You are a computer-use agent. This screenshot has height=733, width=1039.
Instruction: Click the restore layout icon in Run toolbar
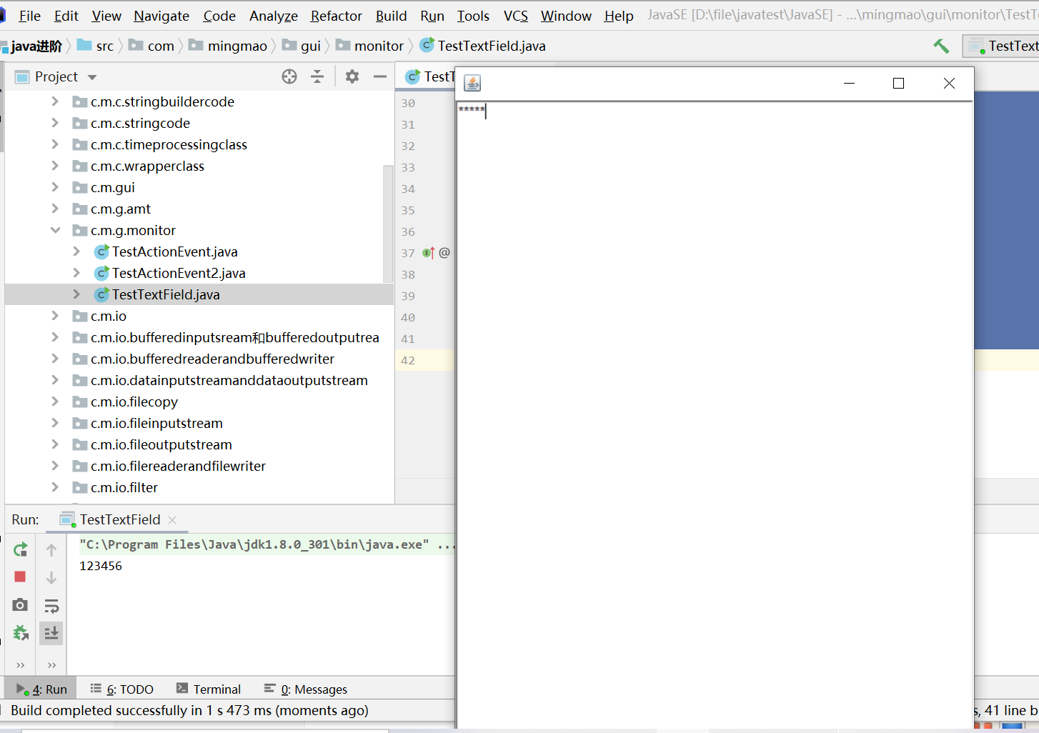pyautogui.click(x=21, y=633)
